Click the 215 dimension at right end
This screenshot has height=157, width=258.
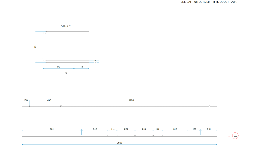(209, 129)
